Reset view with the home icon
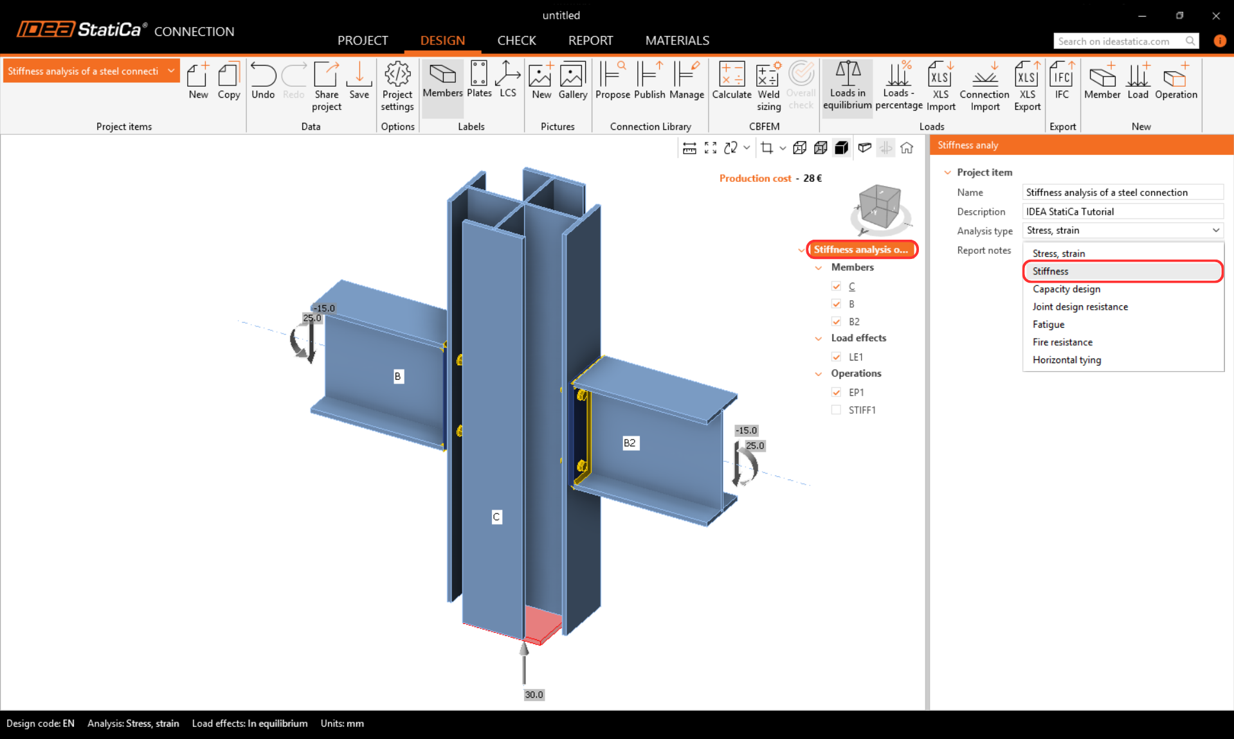Viewport: 1234px width, 739px height. tap(907, 148)
